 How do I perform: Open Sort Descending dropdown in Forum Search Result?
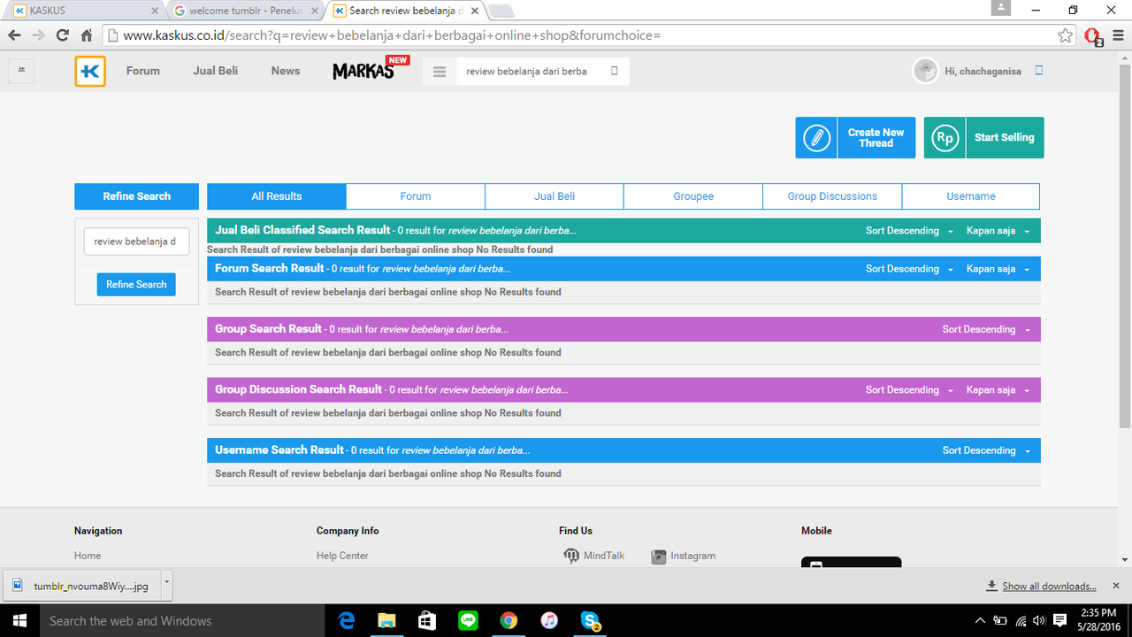pos(909,269)
